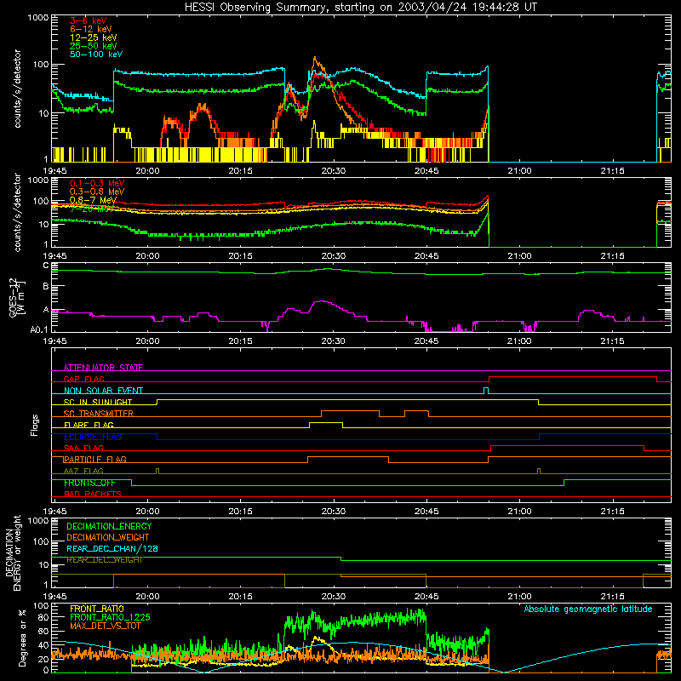This screenshot has width=681, height=681.
Task: Click the Absolute geomagnetic latitude label
Action: (588, 609)
